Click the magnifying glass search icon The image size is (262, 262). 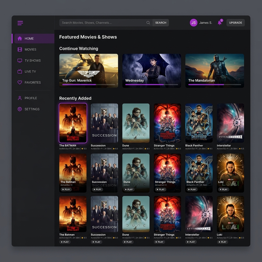(x=148, y=23)
